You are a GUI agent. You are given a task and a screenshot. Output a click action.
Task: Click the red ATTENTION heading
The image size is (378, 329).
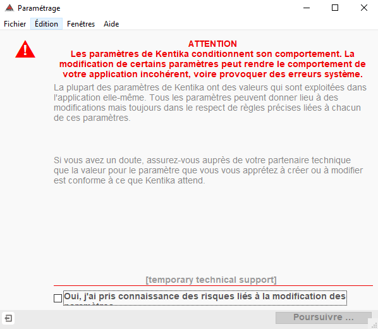pos(212,44)
